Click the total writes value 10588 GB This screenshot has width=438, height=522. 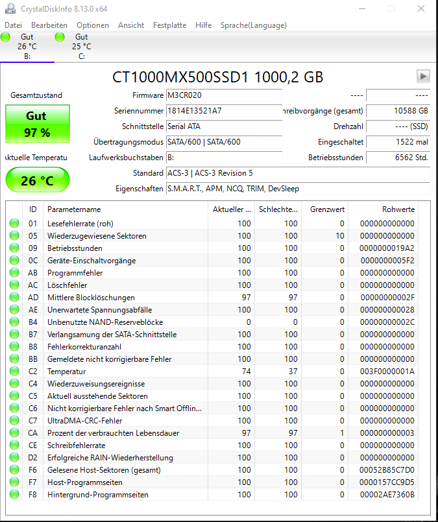(x=398, y=111)
